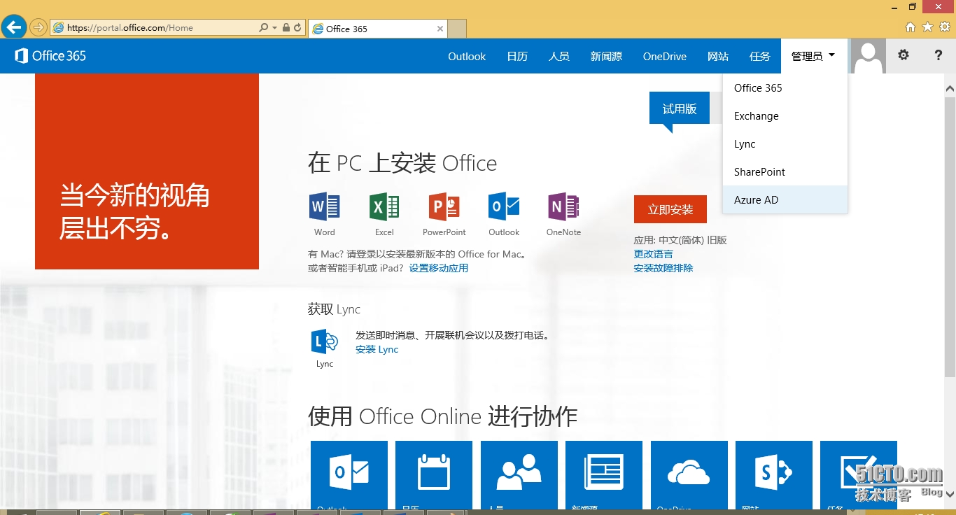Viewport: 956px width, 515px height.
Task: Click the user profile avatar picture
Action: [x=868, y=56]
